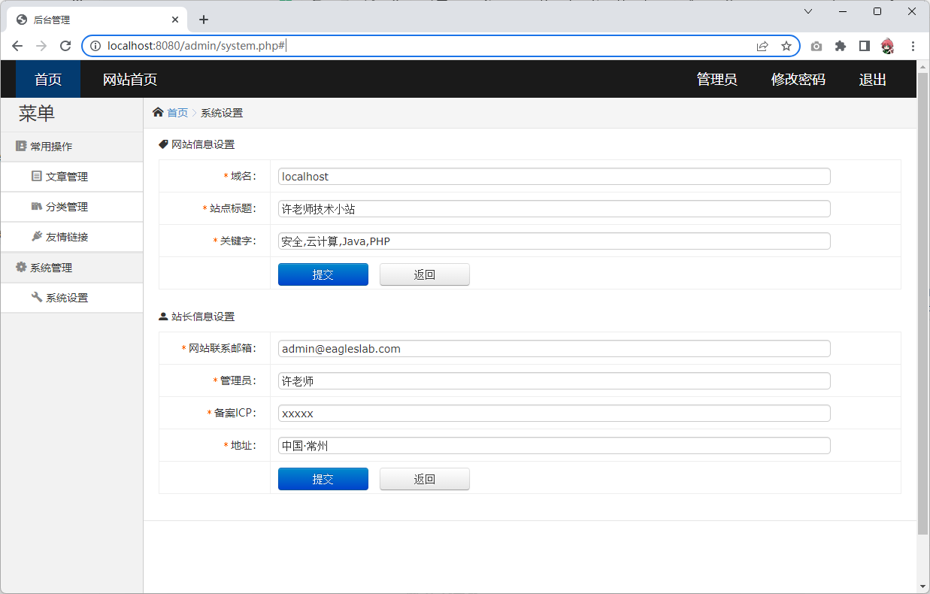Click the 站点标题 input field
Image resolution: width=930 pixels, height=594 pixels.
tap(553, 209)
